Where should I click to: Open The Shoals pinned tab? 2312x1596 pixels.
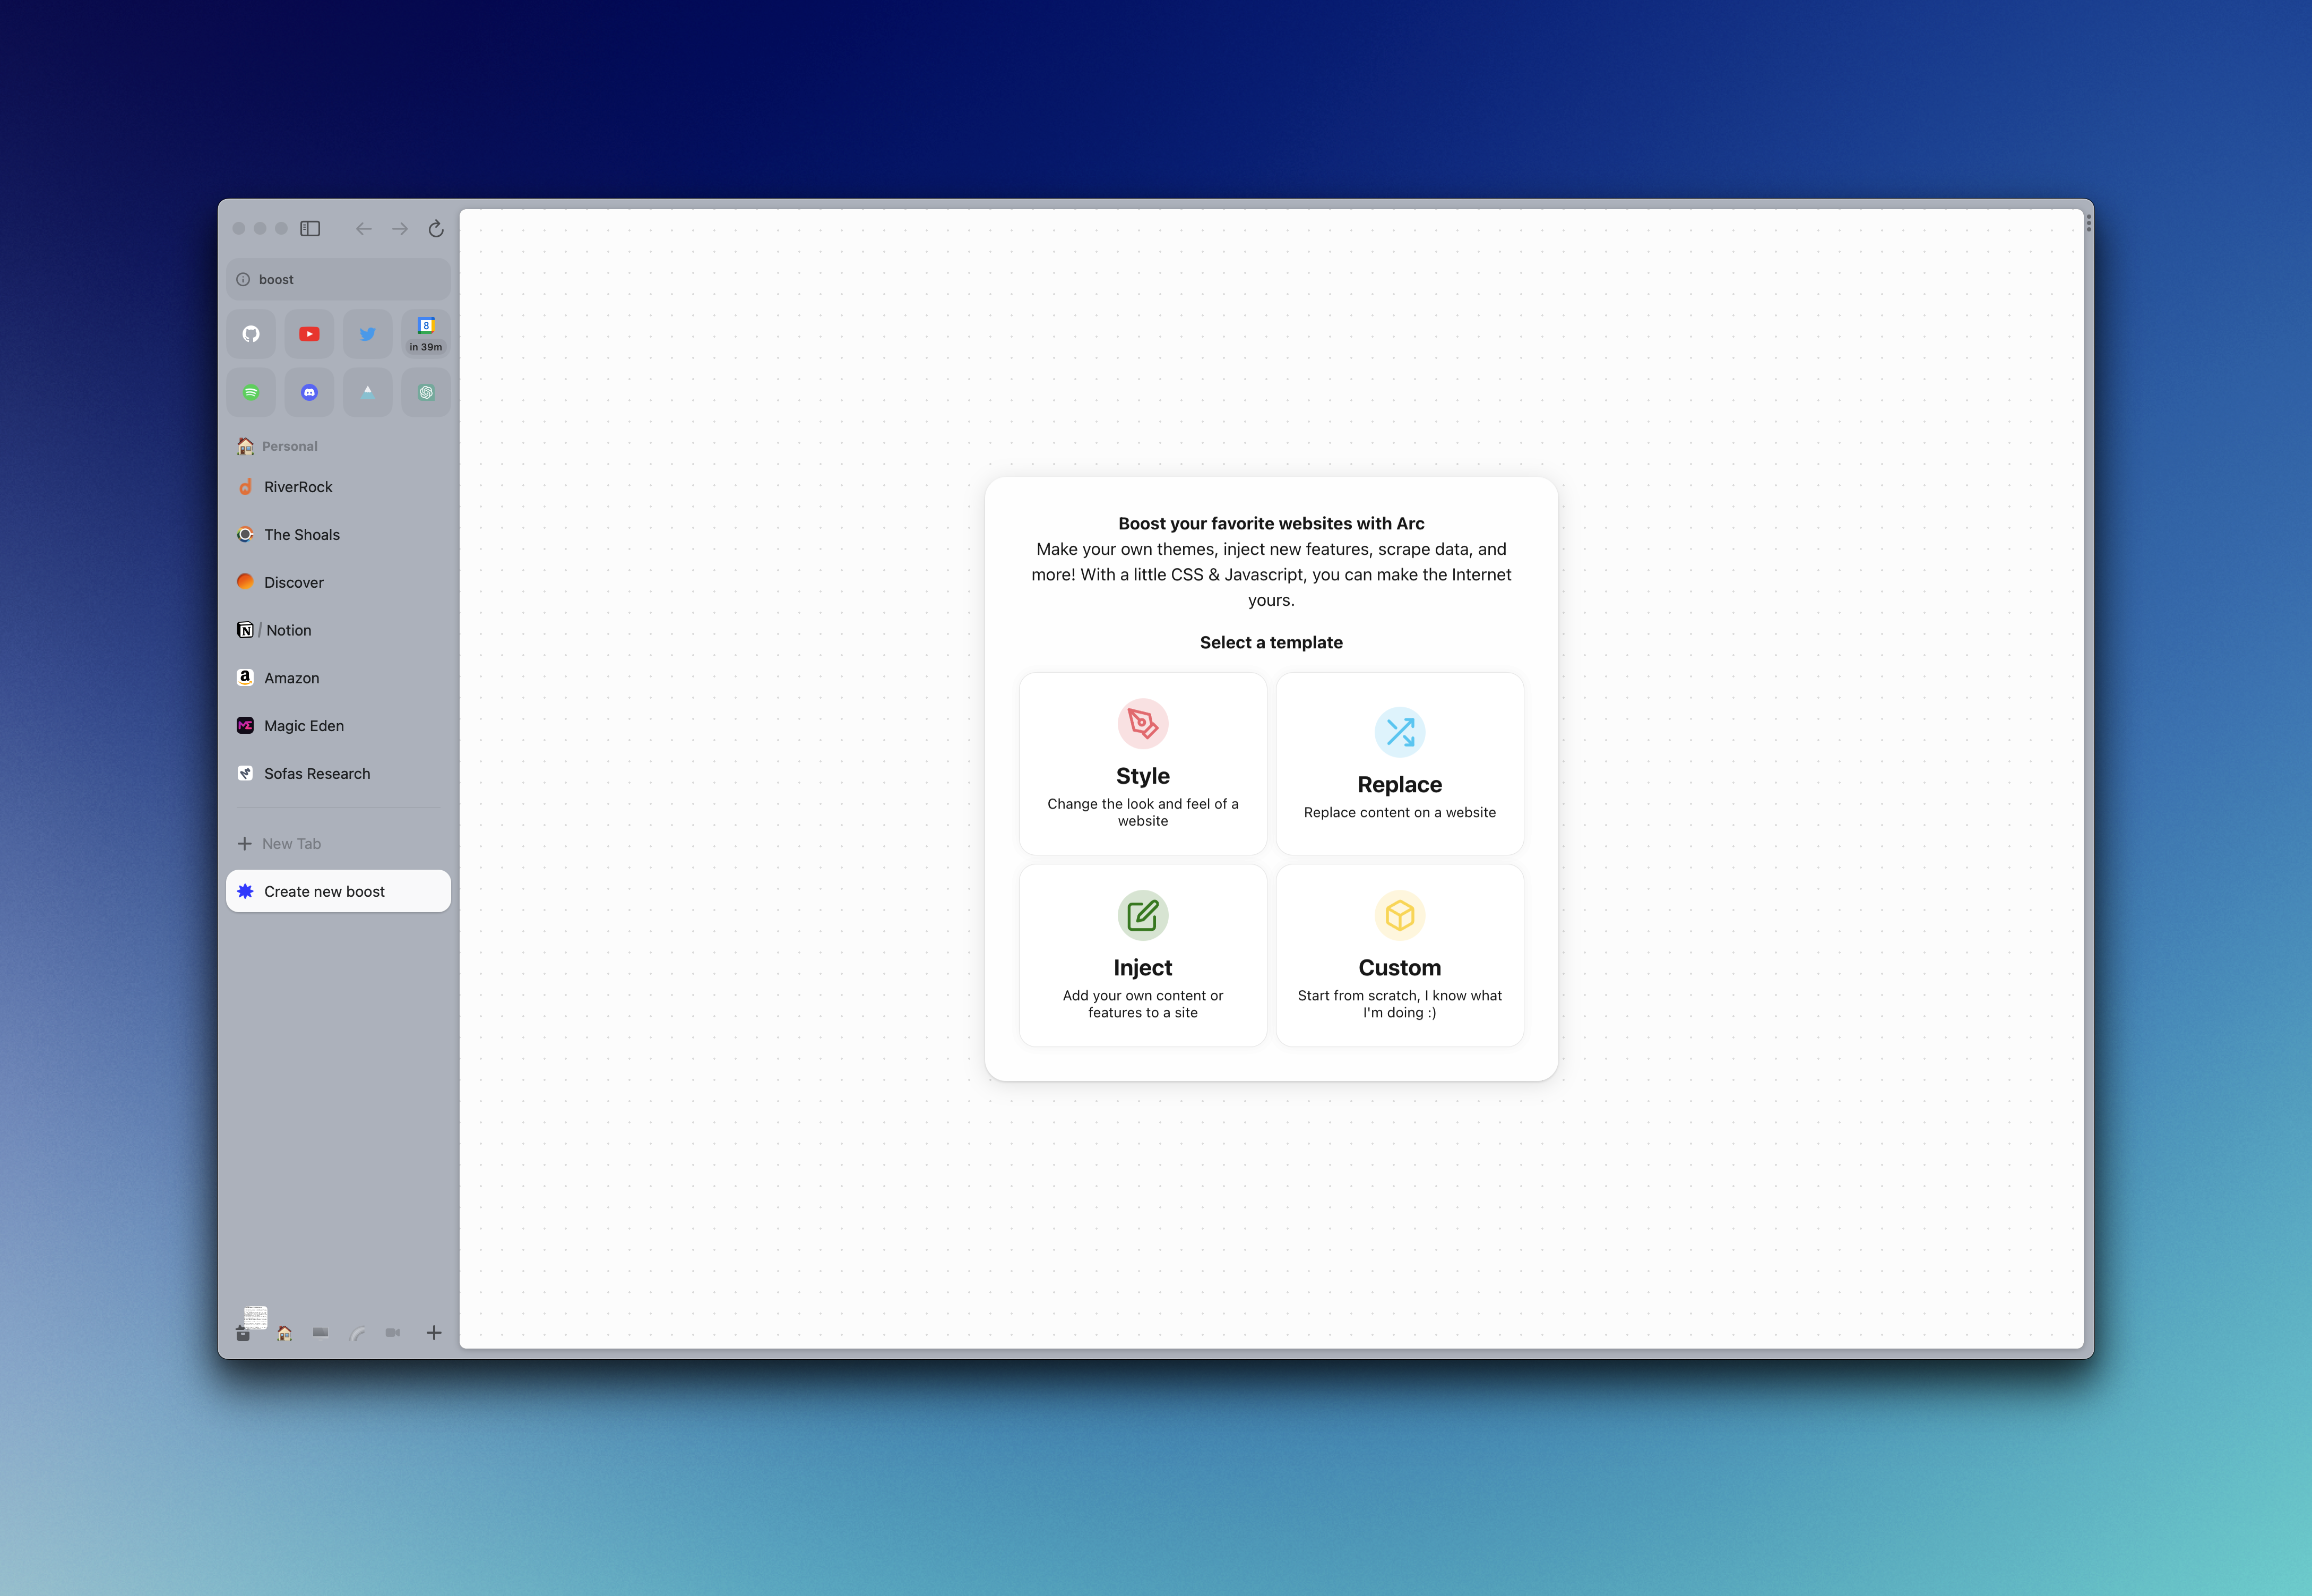339,535
